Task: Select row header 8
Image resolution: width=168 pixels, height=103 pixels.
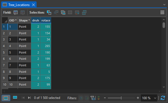Action: [x=5, y=72]
